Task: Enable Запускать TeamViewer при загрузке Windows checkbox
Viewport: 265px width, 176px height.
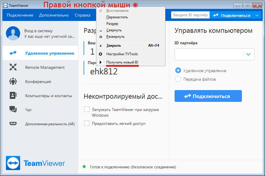Action: 87,110
